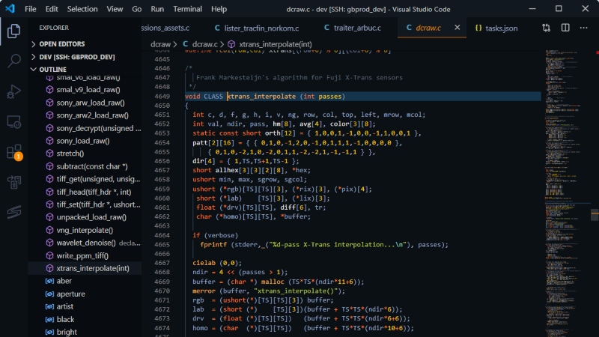Click line number 4664 in gutter
Image resolution: width=599 pixels, height=337 pixels.
(162, 235)
